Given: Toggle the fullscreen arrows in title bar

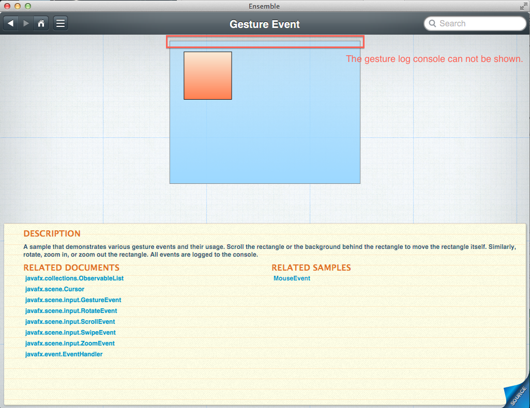Looking at the screenshot, I should [x=523, y=6].
